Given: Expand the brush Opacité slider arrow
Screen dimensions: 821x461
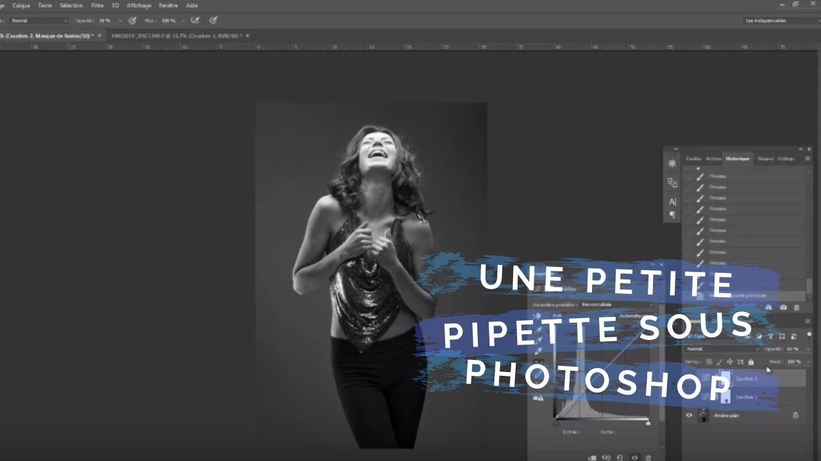Looking at the screenshot, I should (x=120, y=20).
